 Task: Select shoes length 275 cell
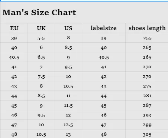pyautogui.click(x=147, y=86)
